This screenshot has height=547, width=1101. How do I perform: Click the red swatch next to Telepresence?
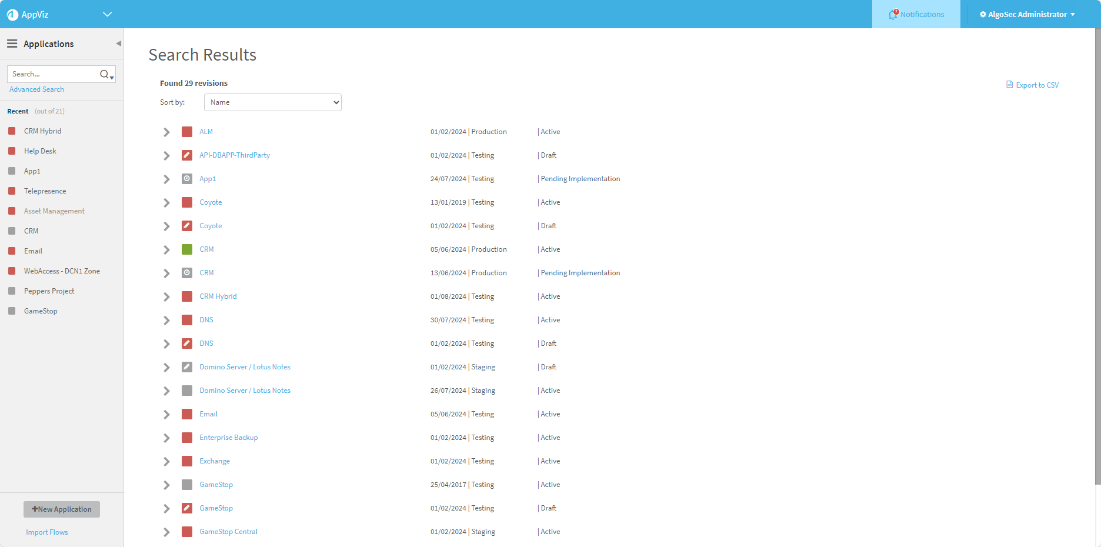pyautogui.click(x=12, y=191)
